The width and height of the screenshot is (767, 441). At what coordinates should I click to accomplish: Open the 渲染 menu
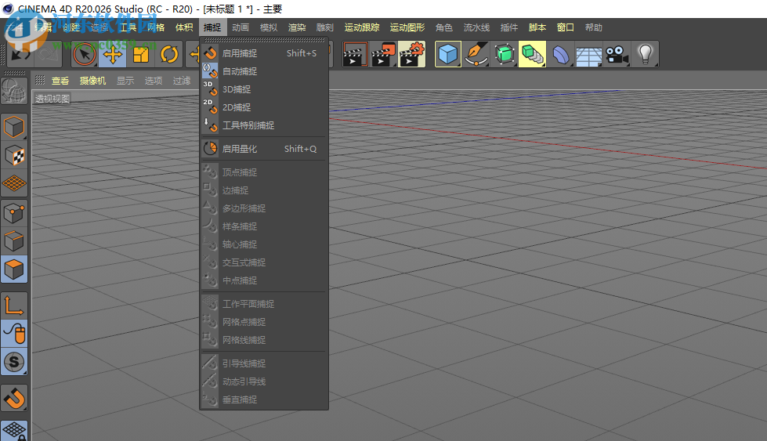(297, 27)
